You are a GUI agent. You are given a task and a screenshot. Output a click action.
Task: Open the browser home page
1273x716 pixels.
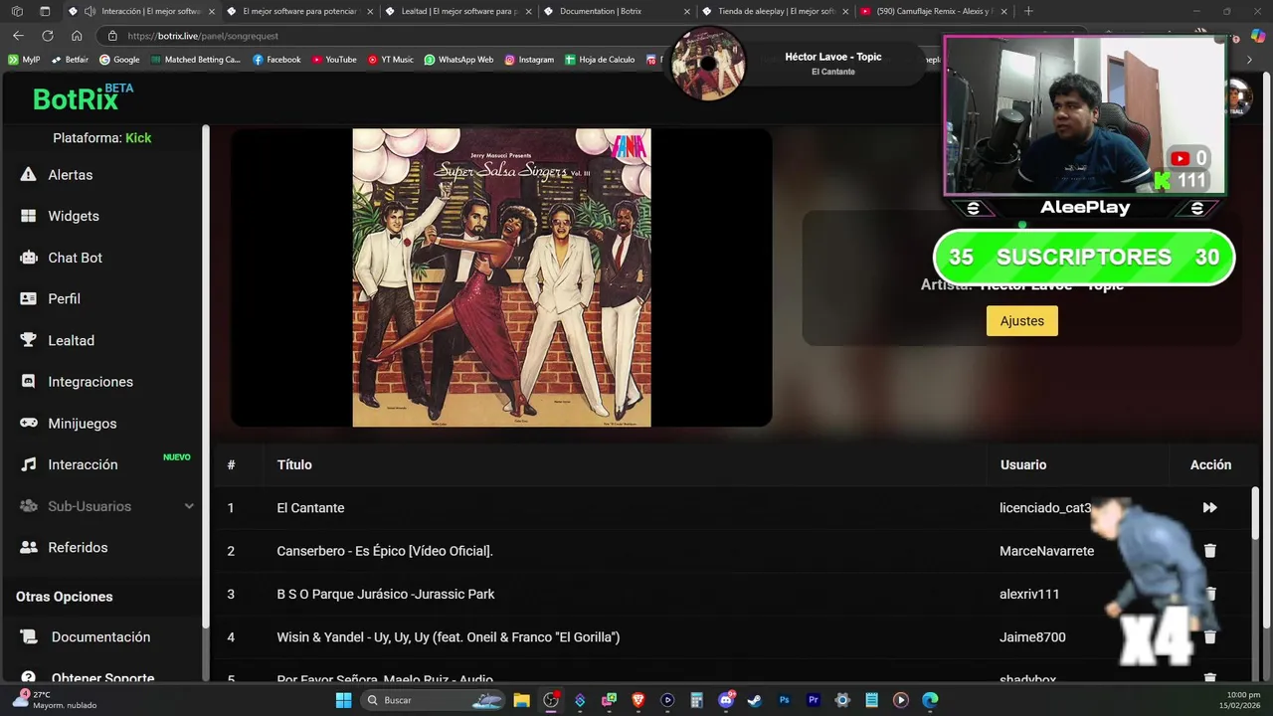coord(77,36)
